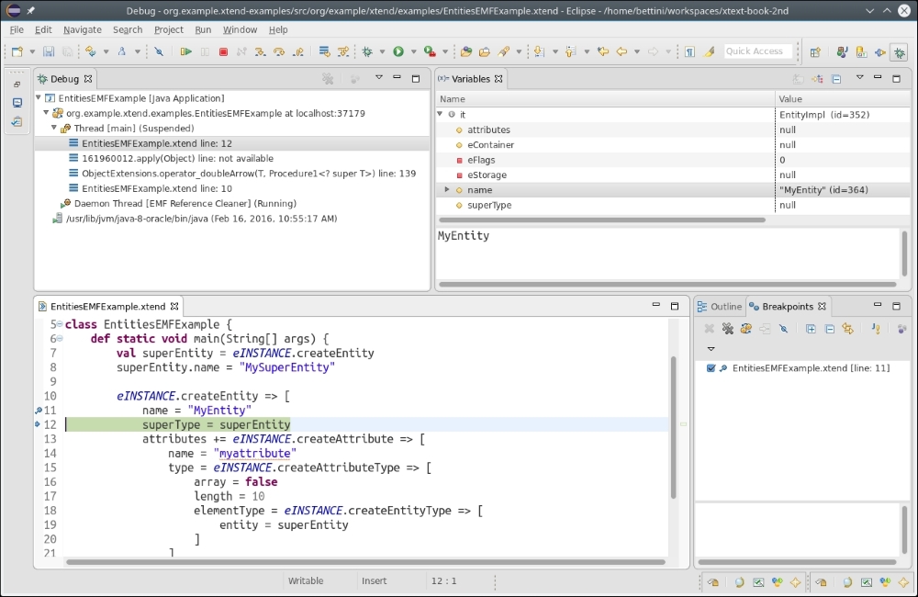Switch to the Debug perspective icon
The height and width of the screenshot is (597, 918).
tap(899, 52)
